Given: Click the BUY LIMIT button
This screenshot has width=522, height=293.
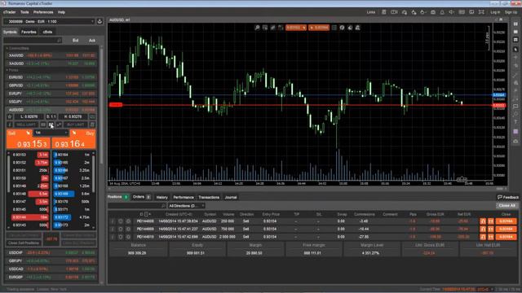Looking at the screenshot, I should (76, 125).
